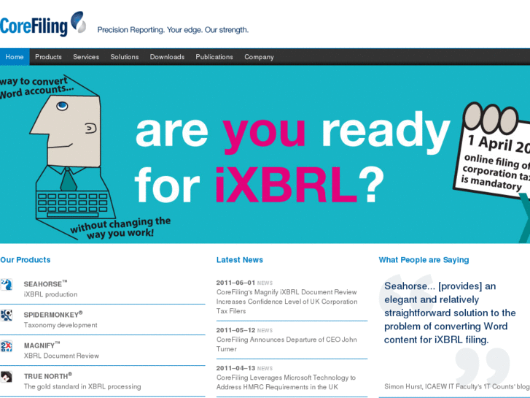Viewport: 530px width, 398px height.
Task: Read news about CEO John Turner departure
Action: (287, 344)
